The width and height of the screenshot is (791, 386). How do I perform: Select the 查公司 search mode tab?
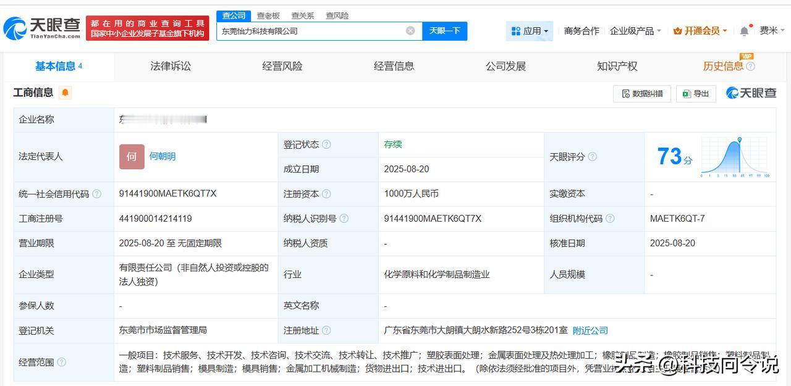tap(234, 15)
